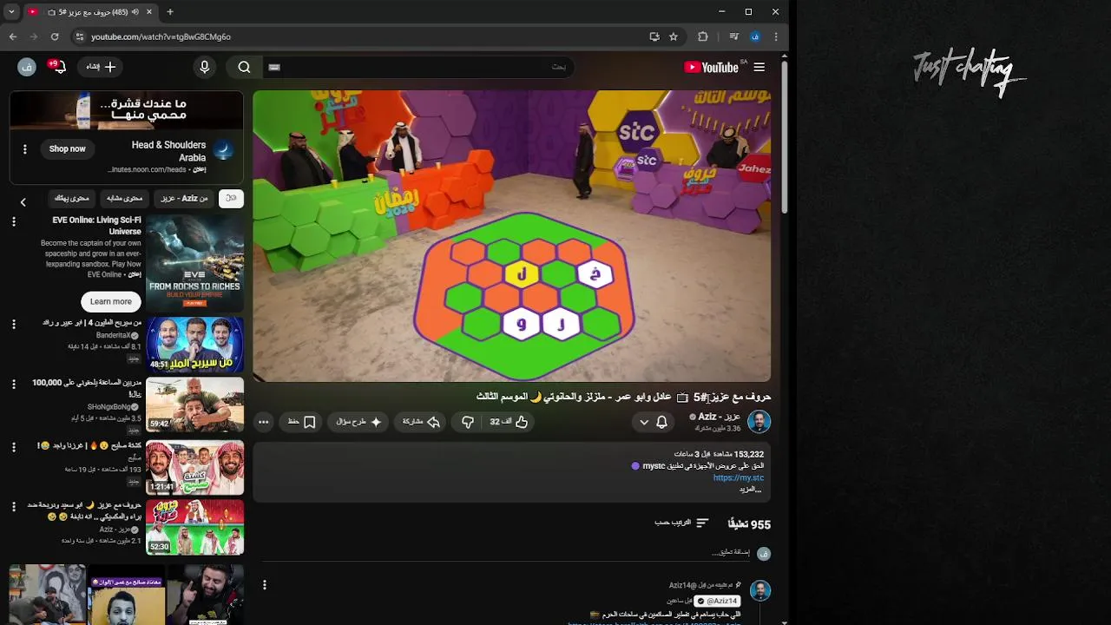This screenshot has height=625, width=1111.
Task: Click Shop now on Head & Shoulders ad
Action: (x=68, y=149)
